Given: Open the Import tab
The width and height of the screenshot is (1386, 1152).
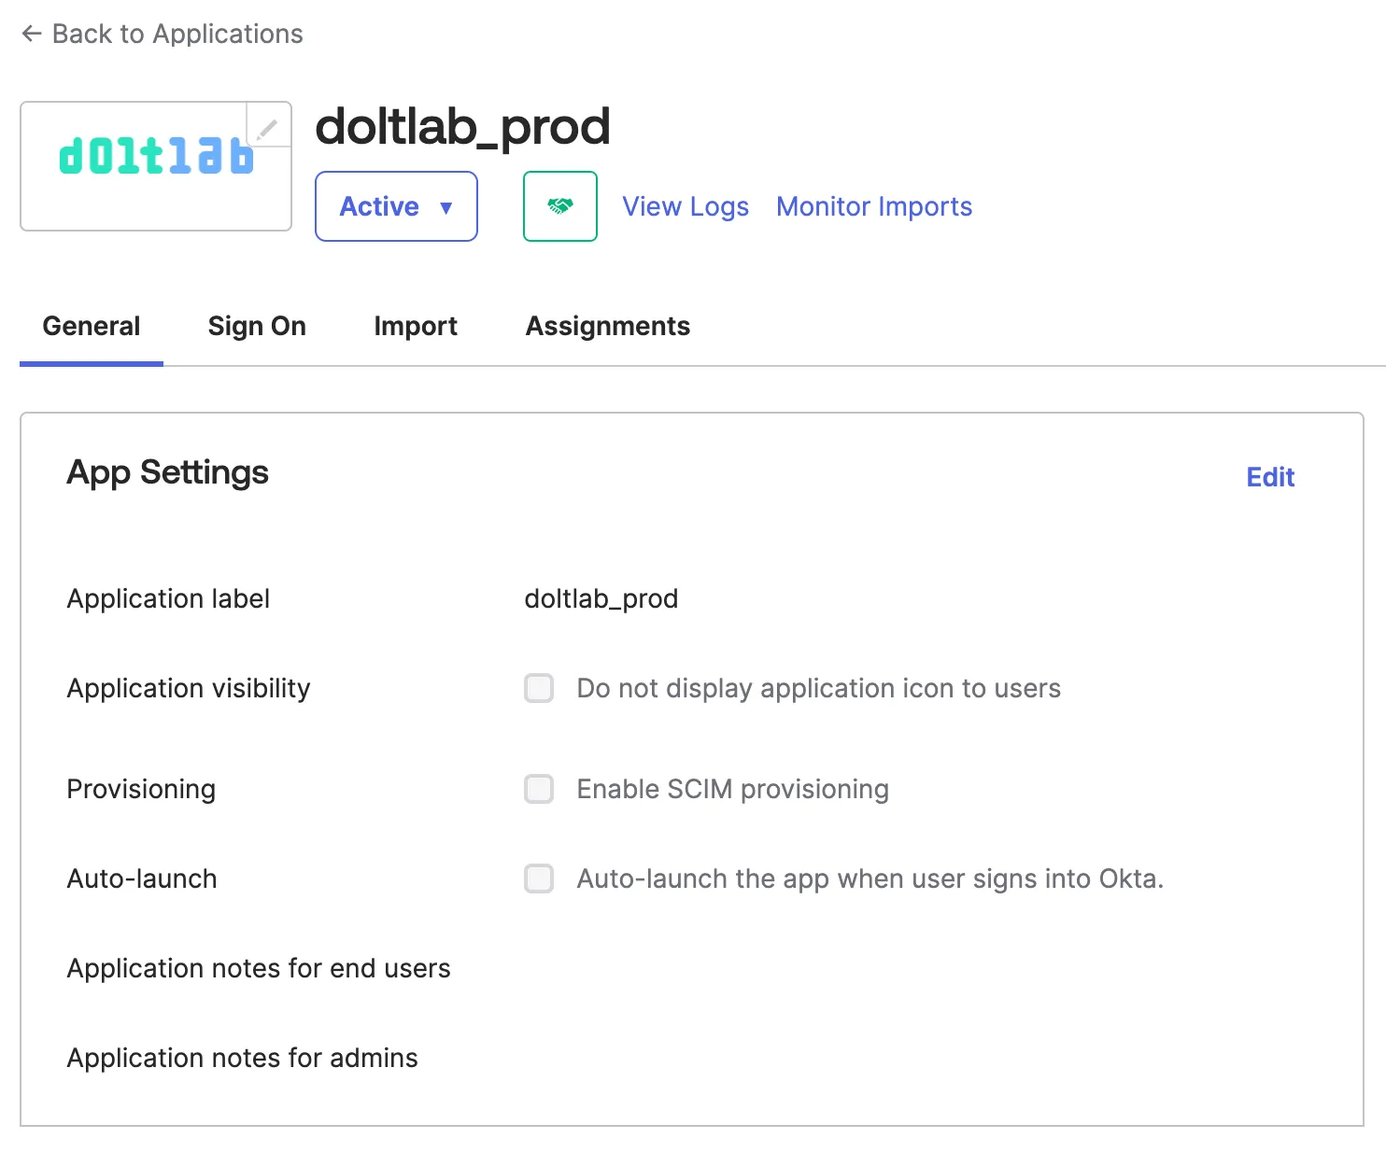Looking at the screenshot, I should (x=416, y=326).
